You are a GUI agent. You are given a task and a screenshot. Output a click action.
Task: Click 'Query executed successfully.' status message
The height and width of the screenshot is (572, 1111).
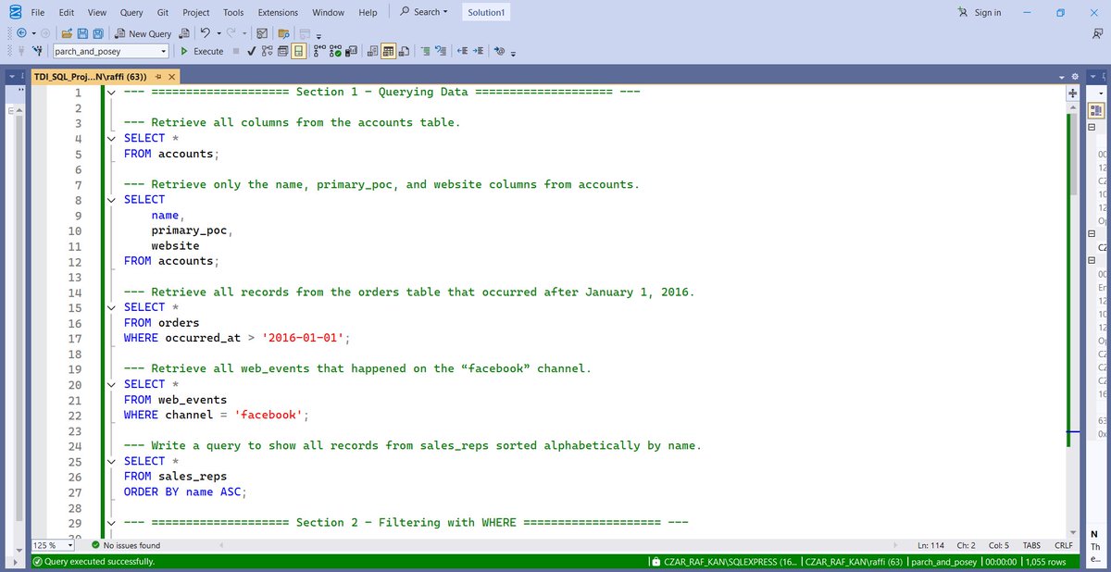pos(99,562)
